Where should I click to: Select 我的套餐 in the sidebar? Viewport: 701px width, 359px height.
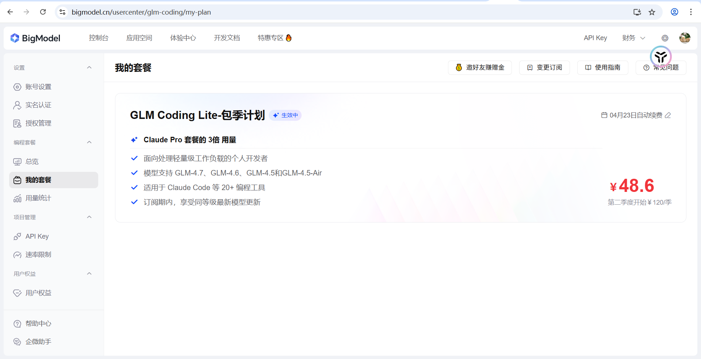54,180
